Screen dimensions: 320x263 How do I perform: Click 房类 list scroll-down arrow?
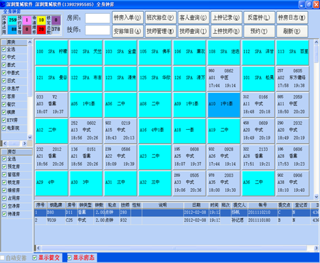point(30,137)
